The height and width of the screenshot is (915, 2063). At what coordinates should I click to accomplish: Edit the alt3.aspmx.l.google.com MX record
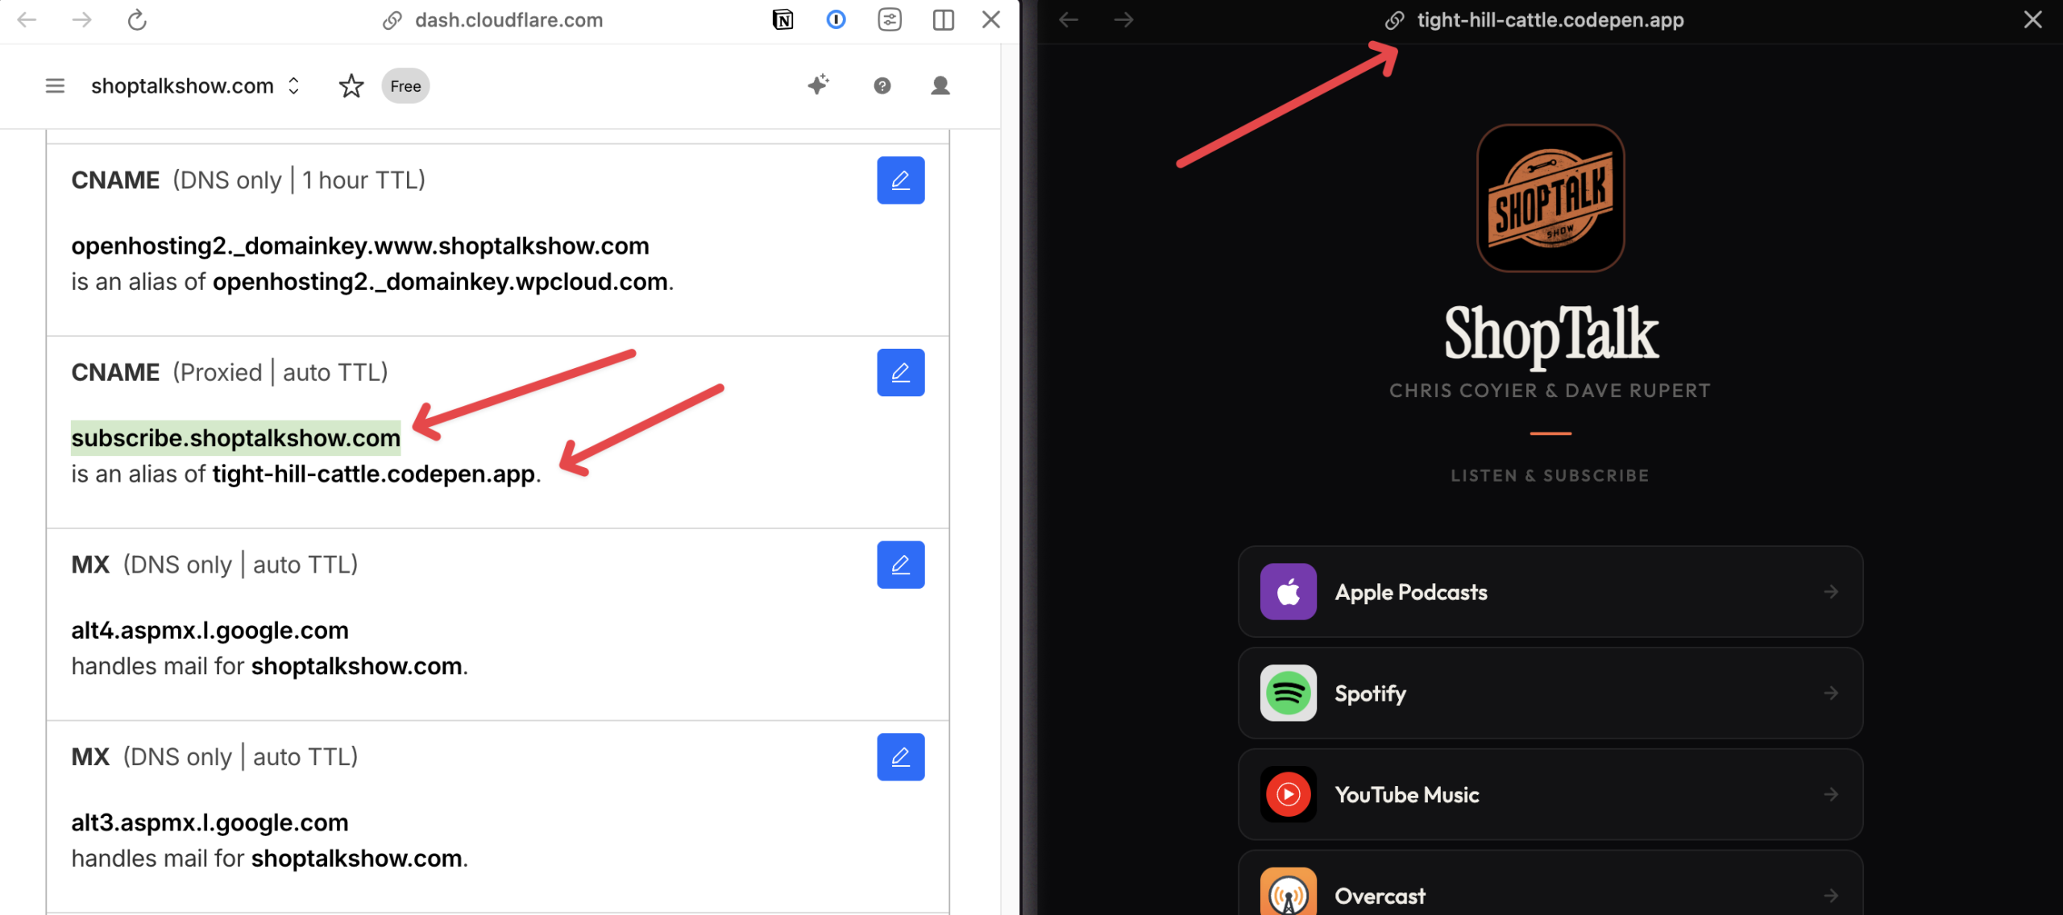click(900, 756)
